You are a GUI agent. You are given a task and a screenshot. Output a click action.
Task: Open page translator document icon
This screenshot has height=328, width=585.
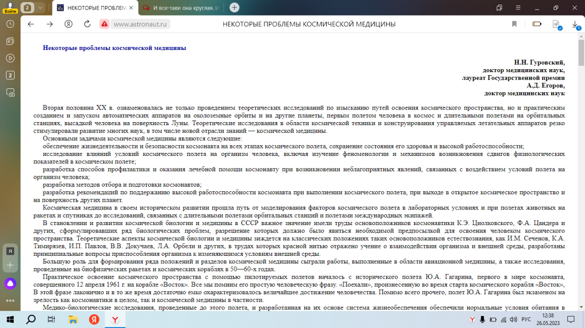click(x=556, y=24)
